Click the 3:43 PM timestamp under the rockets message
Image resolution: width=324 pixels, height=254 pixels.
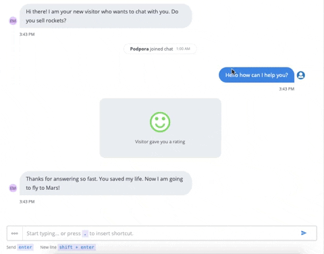(27, 34)
